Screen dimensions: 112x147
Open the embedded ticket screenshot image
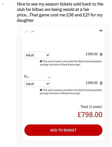pos(63,86)
